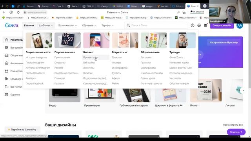The image size is (251, 141).
Task: Choose Истории Instagram in templates menu
Action: click(36, 57)
